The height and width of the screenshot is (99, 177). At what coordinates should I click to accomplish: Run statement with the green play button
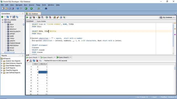[x=27, y=17]
